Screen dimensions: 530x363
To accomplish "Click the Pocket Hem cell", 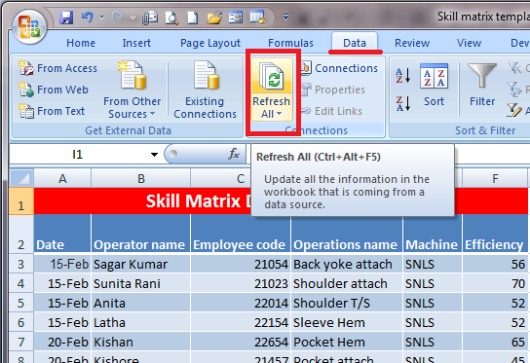I will click(x=347, y=343).
